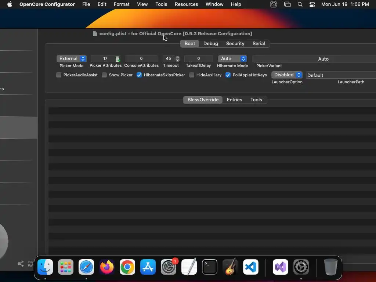Click the gear status icon in menu bar

[x=274, y=4]
